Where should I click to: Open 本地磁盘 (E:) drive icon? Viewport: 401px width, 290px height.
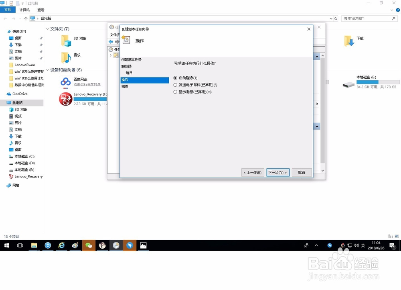348,84
